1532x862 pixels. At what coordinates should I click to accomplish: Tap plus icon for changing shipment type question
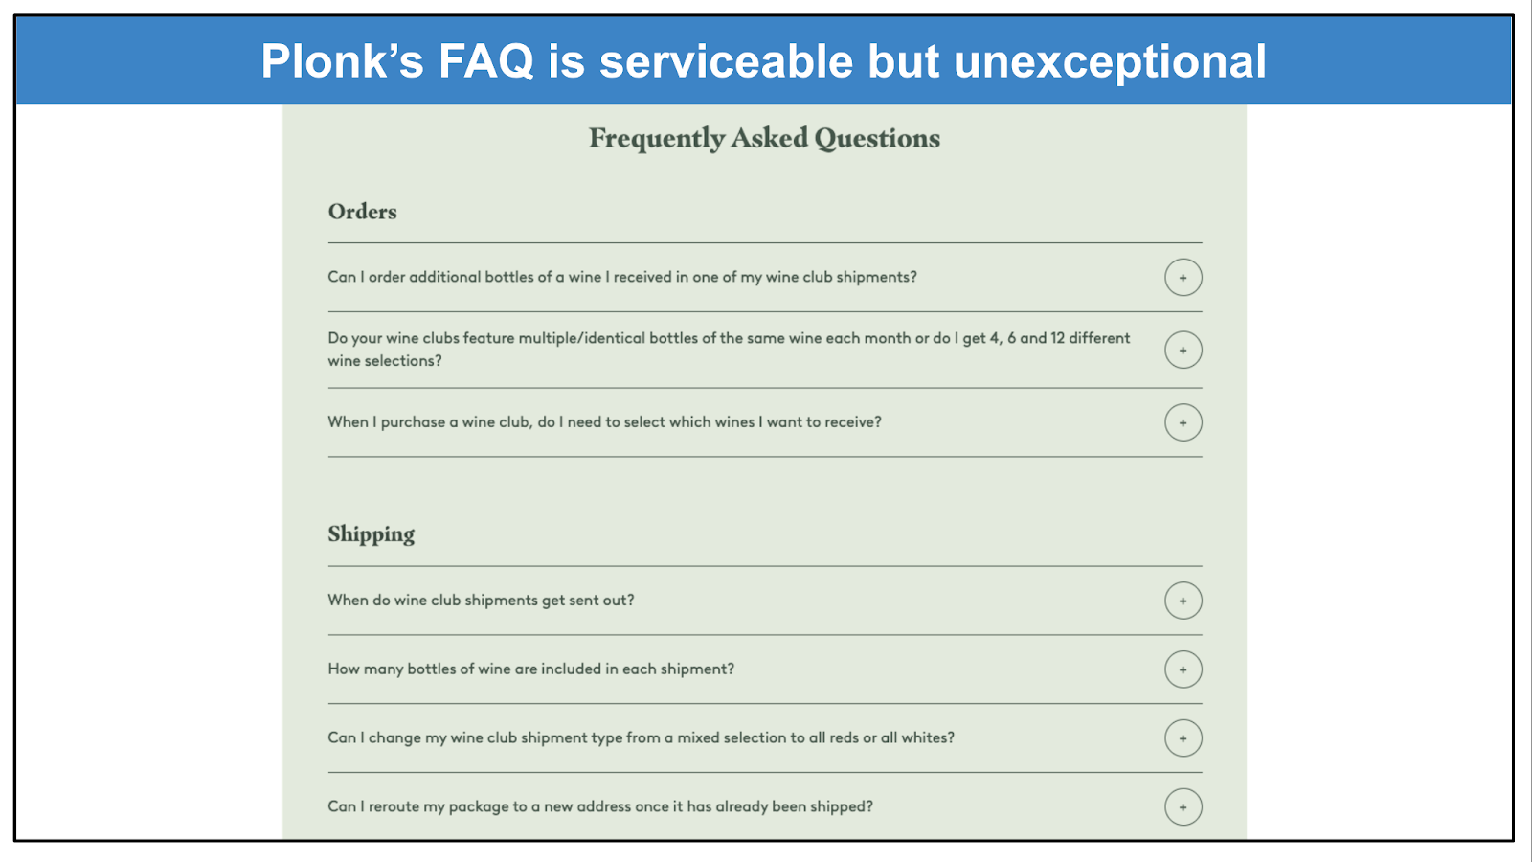point(1183,738)
